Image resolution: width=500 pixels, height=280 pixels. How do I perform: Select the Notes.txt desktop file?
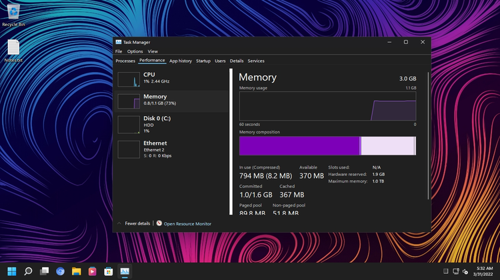coord(13,51)
